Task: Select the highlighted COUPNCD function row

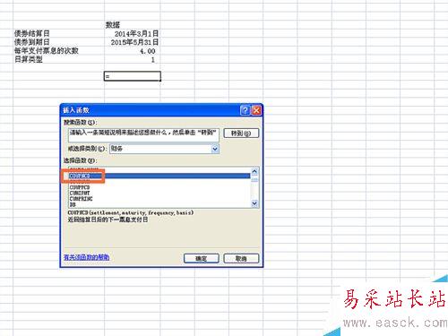Action: [159, 176]
